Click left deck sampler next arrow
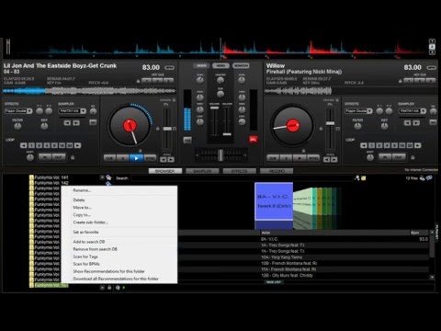 [x=76, y=123]
